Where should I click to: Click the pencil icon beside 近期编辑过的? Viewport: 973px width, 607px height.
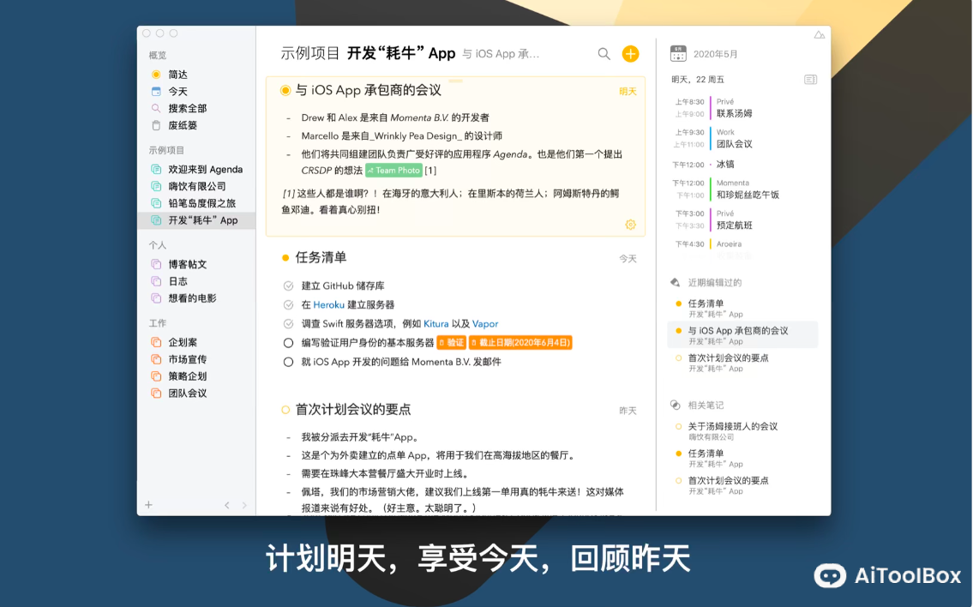[x=677, y=281]
